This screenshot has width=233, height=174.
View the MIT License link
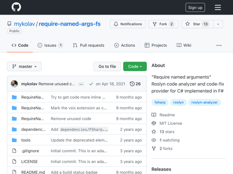tap(171, 123)
